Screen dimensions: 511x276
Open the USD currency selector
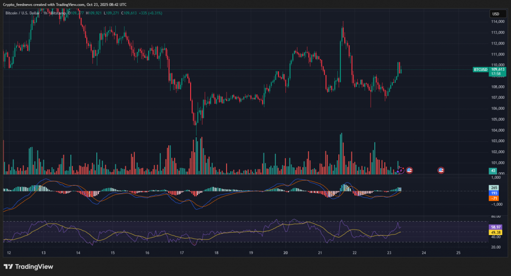pos(496,14)
